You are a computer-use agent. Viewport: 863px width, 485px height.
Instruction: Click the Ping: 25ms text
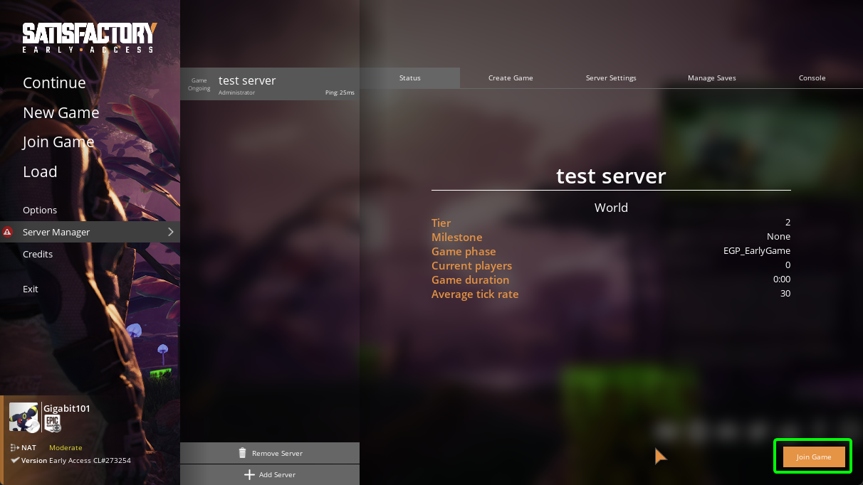click(x=340, y=92)
